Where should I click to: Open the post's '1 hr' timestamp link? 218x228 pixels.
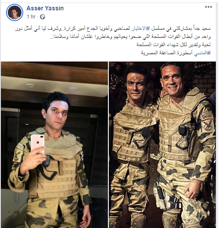31,17
